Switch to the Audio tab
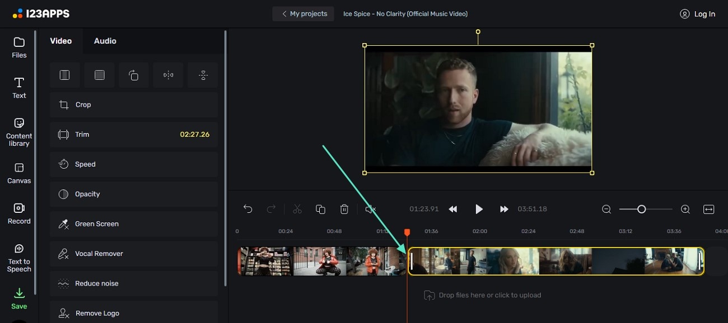 click(105, 41)
